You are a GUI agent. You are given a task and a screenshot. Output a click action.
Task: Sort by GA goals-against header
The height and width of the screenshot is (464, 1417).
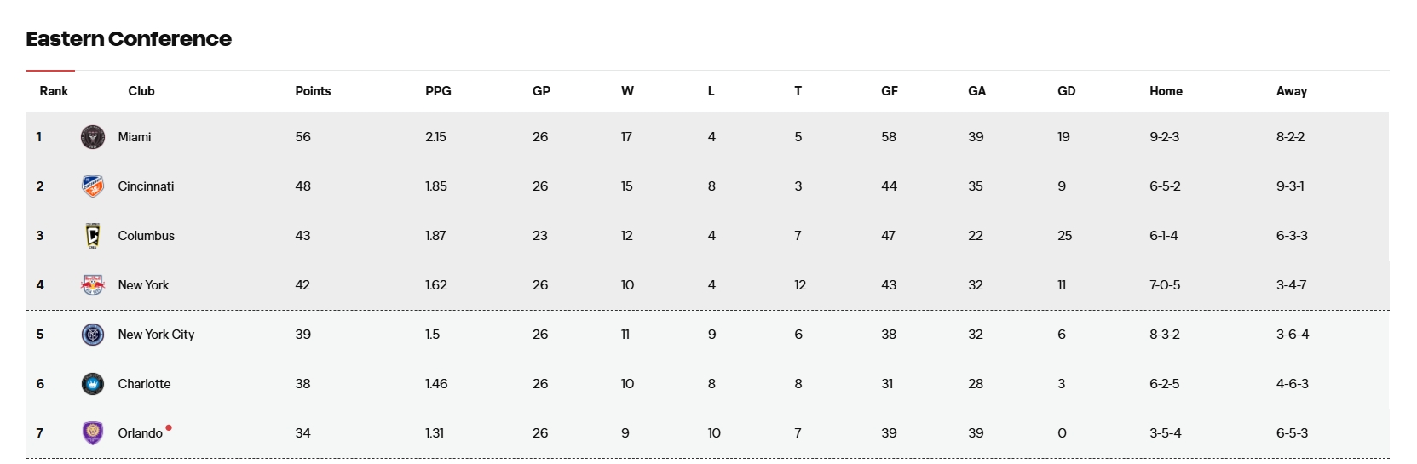click(x=977, y=91)
